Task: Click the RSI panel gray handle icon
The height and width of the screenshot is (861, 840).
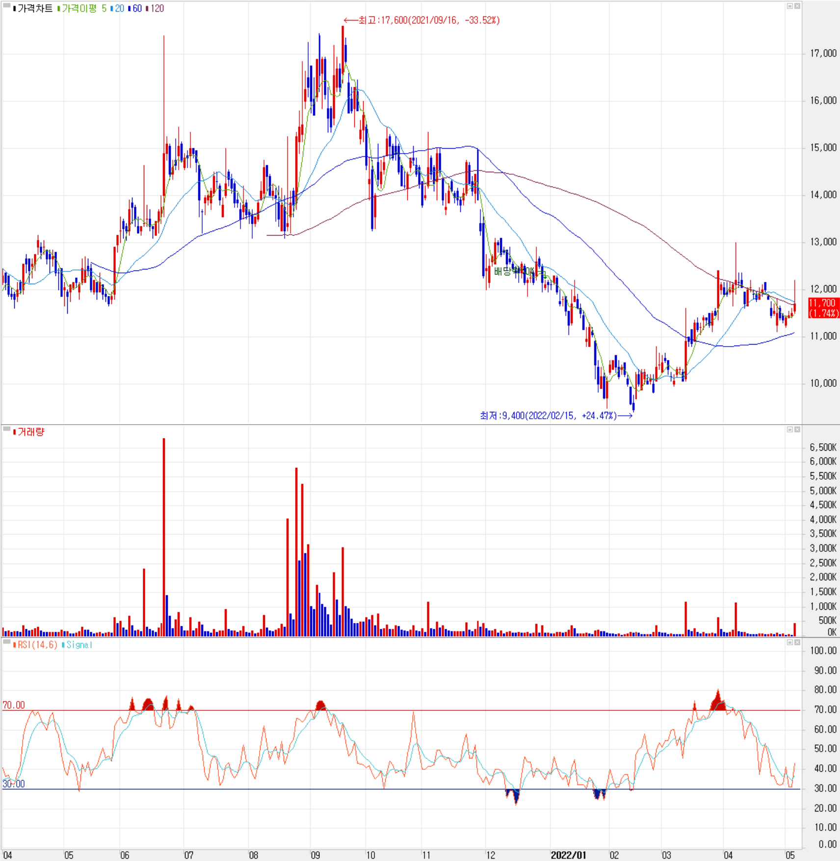Action: tap(7, 642)
